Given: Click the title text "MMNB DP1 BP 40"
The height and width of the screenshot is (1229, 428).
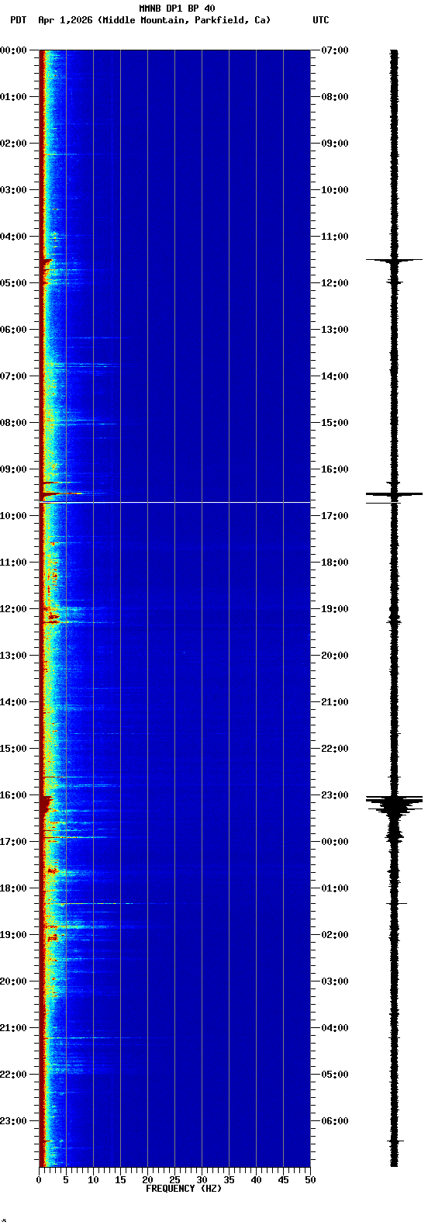Looking at the screenshot, I should pos(177,9).
